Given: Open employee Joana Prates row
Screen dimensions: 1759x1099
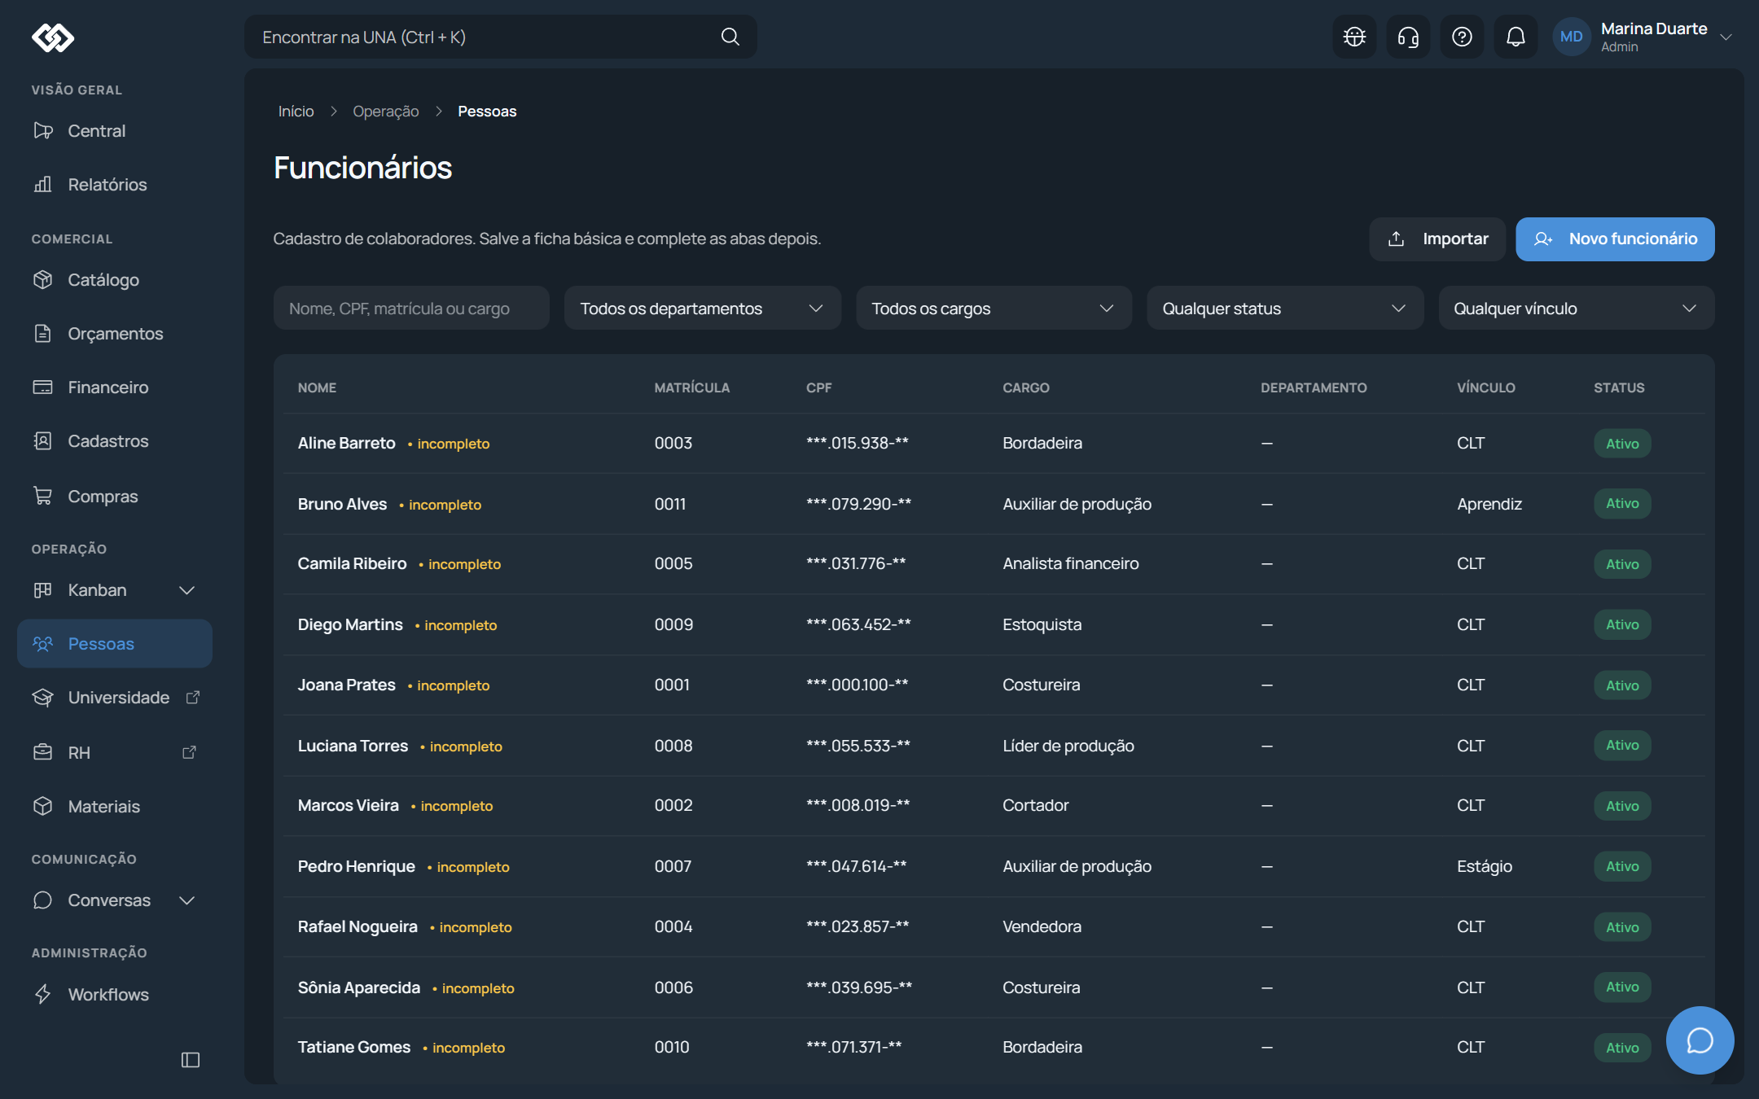Looking at the screenshot, I should tap(994, 685).
